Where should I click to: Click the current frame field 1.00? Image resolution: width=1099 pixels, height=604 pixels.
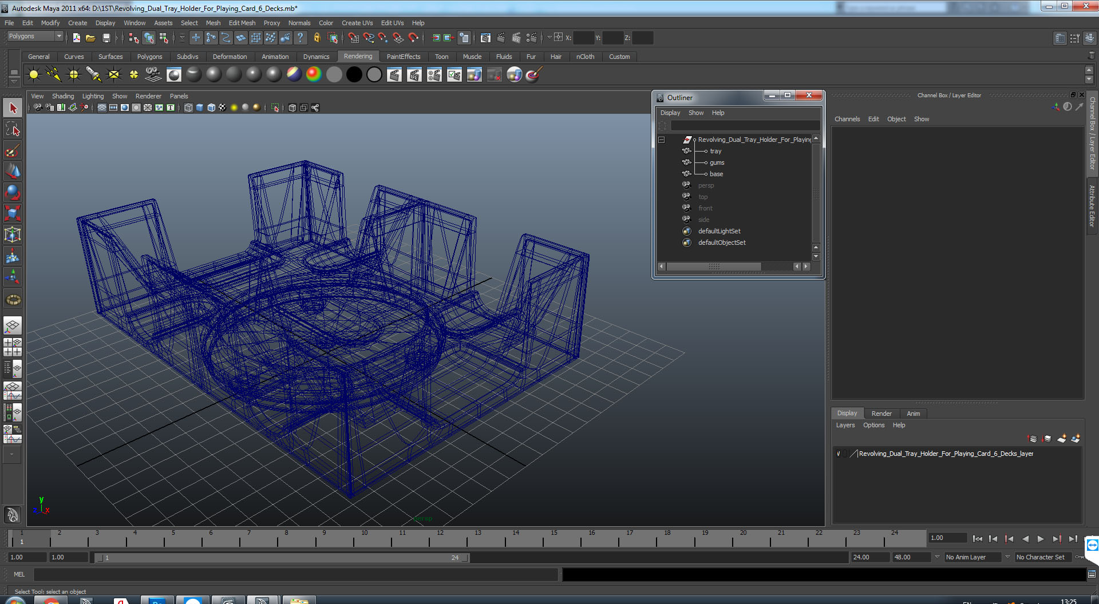click(x=948, y=538)
